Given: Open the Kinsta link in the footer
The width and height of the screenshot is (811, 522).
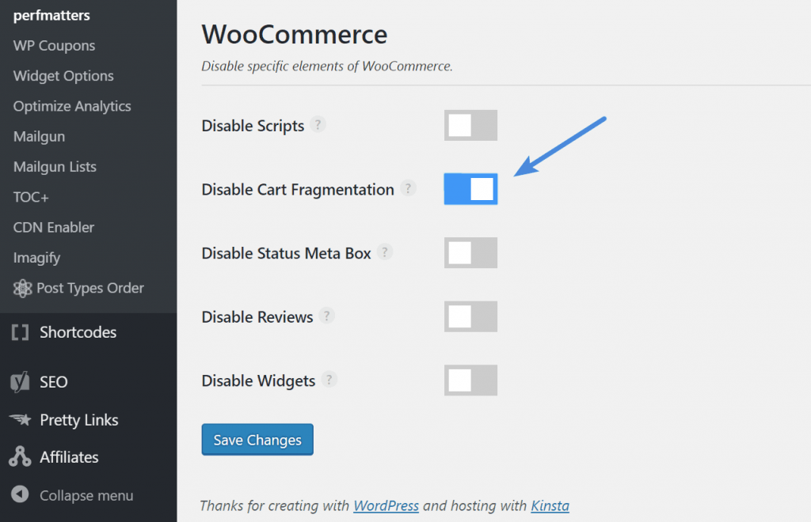Looking at the screenshot, I should [550, 505].
